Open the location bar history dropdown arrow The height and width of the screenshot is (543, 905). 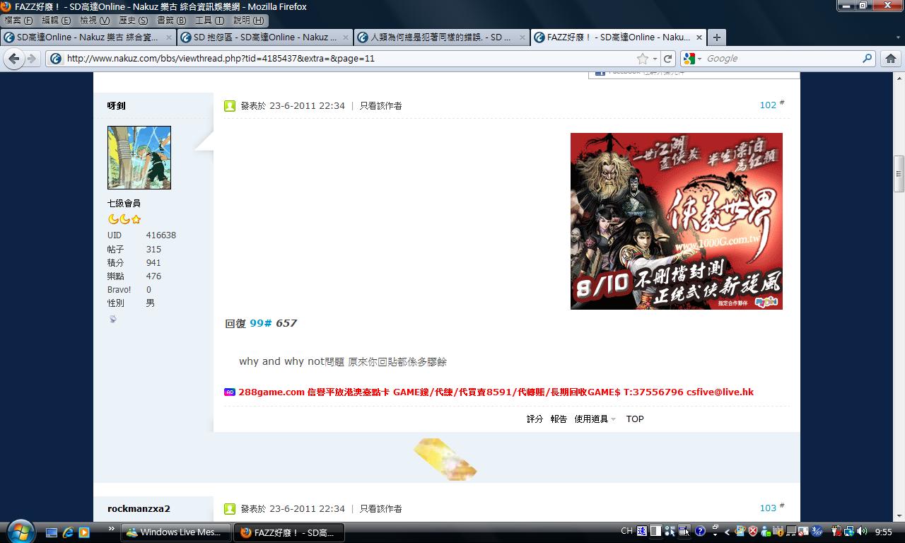pos(655,59)
